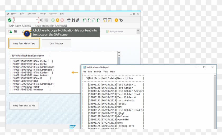Open the SAP Menu menu

tap(14, 13)
